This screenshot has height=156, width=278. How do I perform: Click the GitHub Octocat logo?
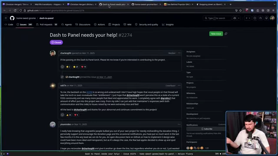click(x=12, y=18)
